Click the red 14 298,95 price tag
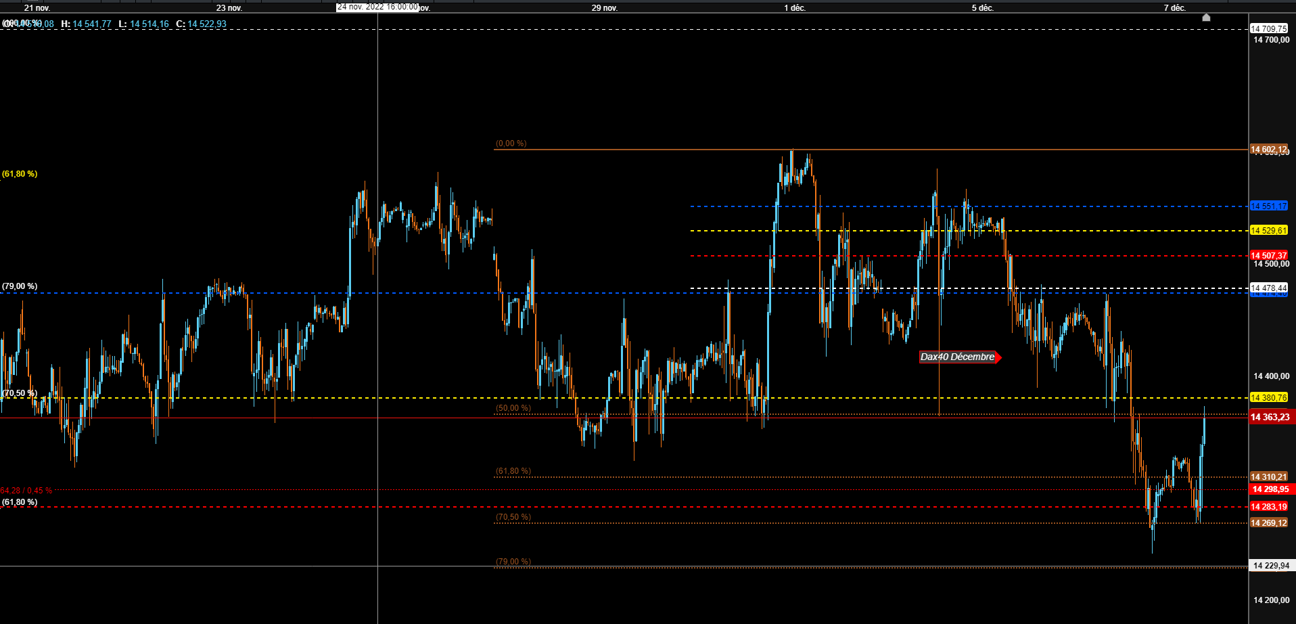The image size is (1296, 624). pyautogui.click(x=1271, y=489)
